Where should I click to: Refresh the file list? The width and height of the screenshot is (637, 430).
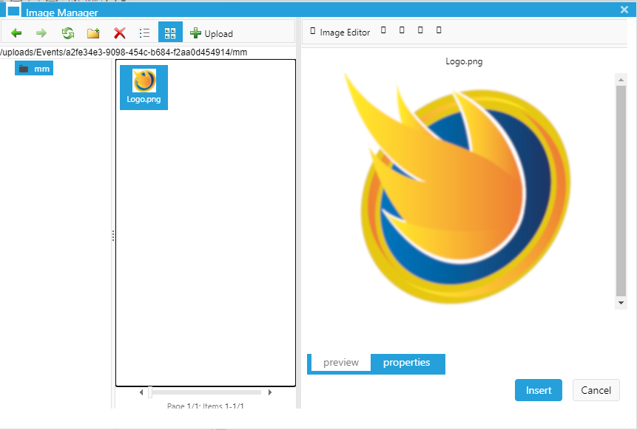point(68,33)
